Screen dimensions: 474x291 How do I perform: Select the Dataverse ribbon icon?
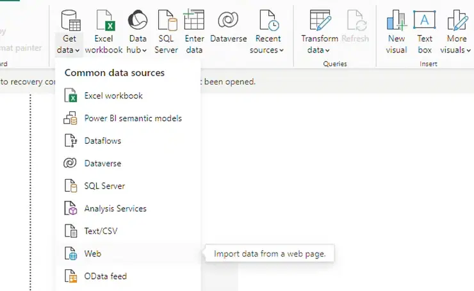228,21
